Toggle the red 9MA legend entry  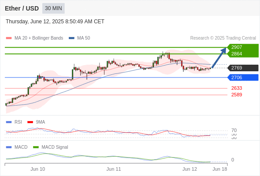[36, 122]
